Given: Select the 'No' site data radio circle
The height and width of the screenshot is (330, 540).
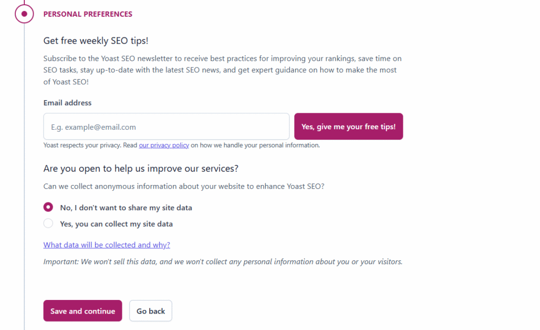Looking at the screenshot, I should click(x=49, y=207).
